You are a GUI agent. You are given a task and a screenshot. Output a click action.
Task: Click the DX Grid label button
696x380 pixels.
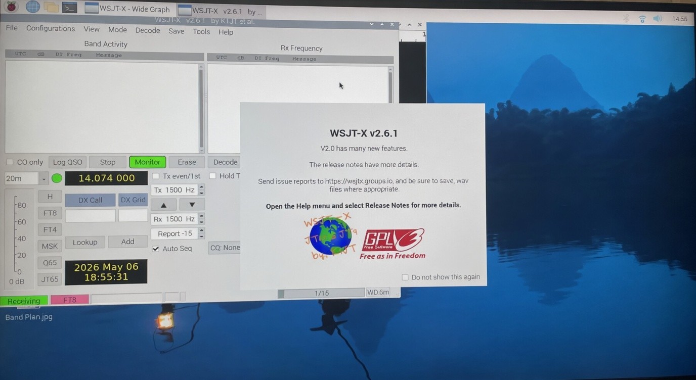[133, 200]
